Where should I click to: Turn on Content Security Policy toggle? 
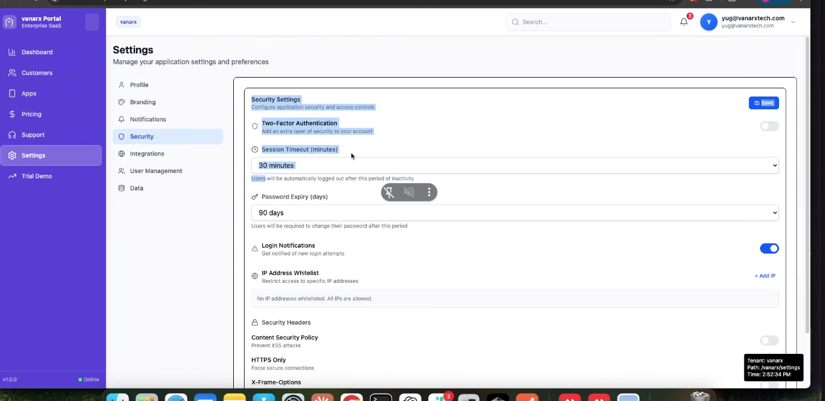tap(769, 341)
